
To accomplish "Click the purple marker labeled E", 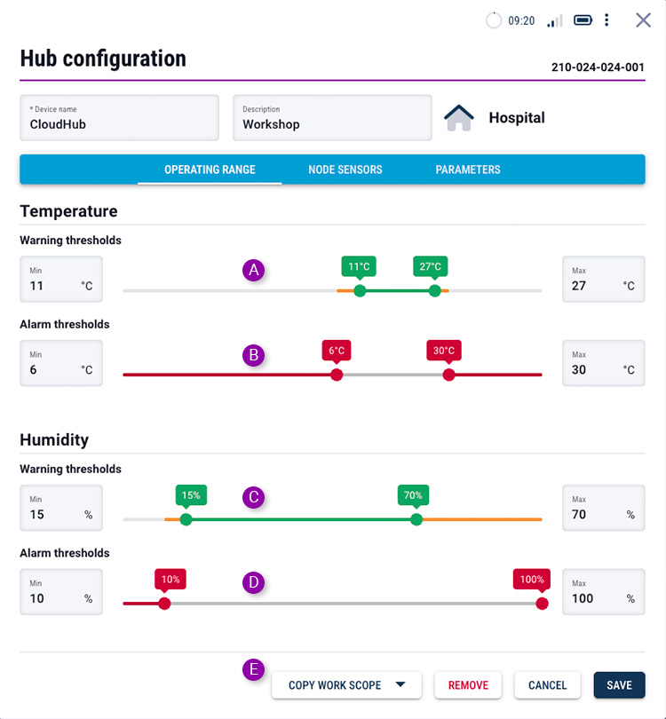I will (254, 669).
